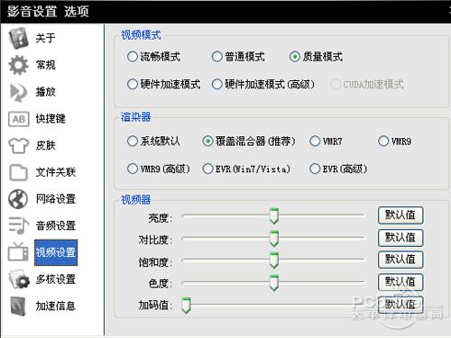Image resolution: width=451 pixels, height=338 pixels.
Task: Select the EVR (高级) renderer
Action: coord(338,169)
